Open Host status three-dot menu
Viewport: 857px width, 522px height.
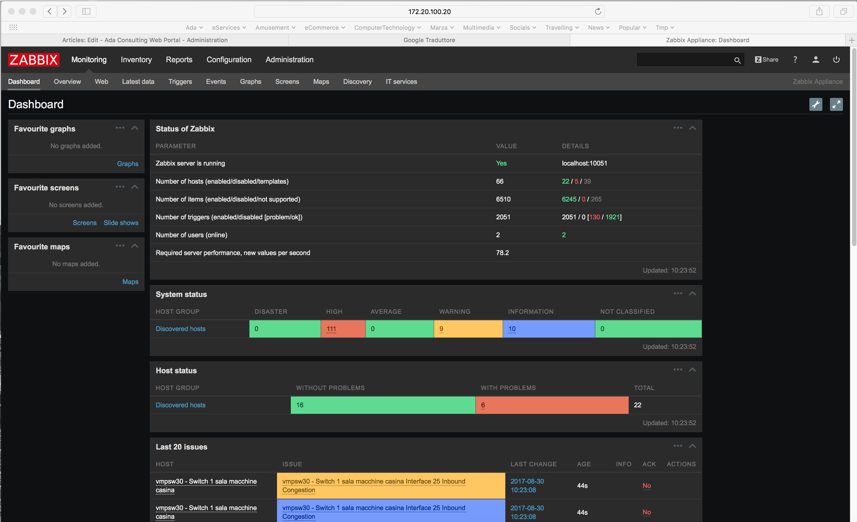pyautogui.click(x=678, y=369)
